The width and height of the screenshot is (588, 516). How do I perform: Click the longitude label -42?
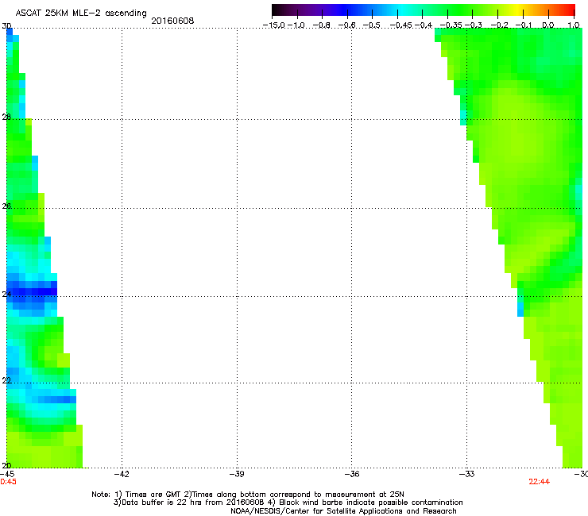(x=122, y=474)
